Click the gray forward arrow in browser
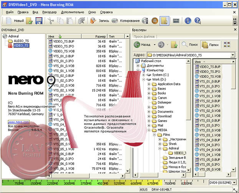The width and height of the screenshot is (239, 193). 161,45
